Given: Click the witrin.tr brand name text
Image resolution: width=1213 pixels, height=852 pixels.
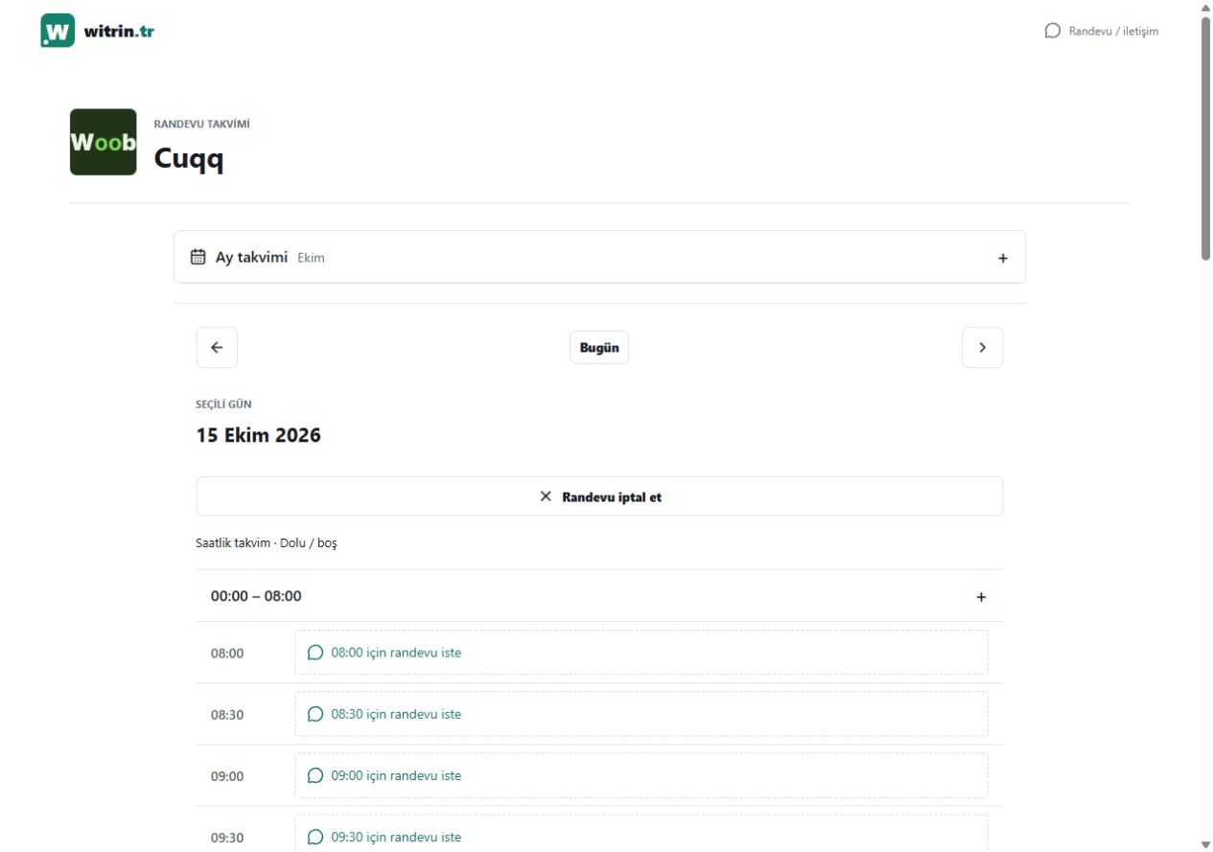Looking at the screenshot, I should tap(119, 31).
